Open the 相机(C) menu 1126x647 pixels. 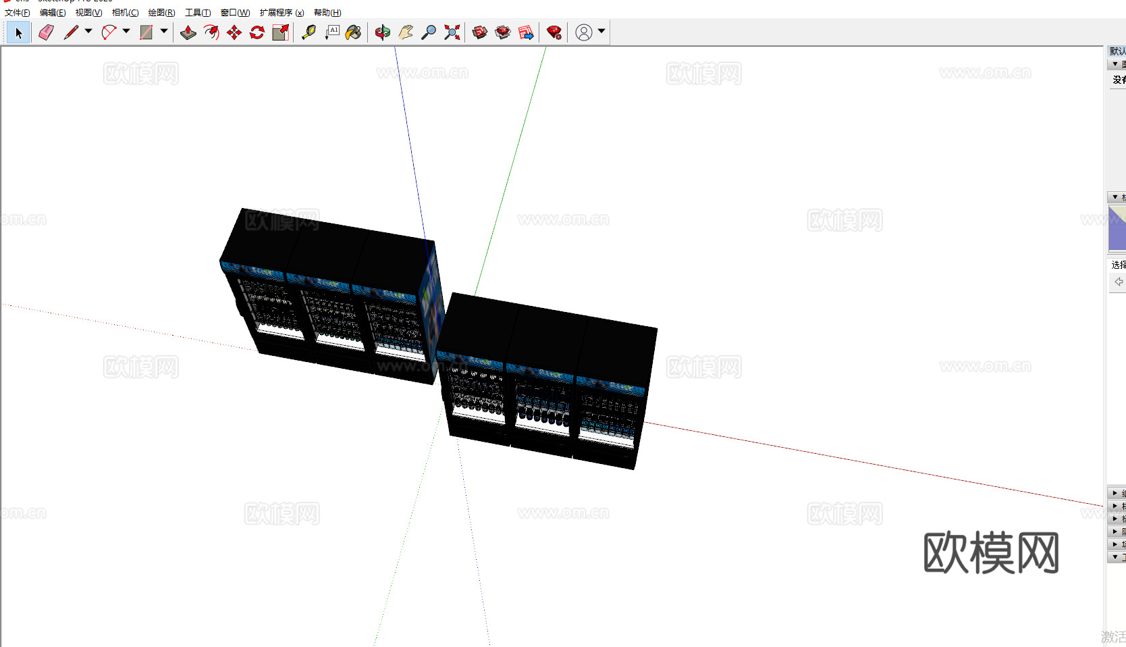(x=125, y=13)
